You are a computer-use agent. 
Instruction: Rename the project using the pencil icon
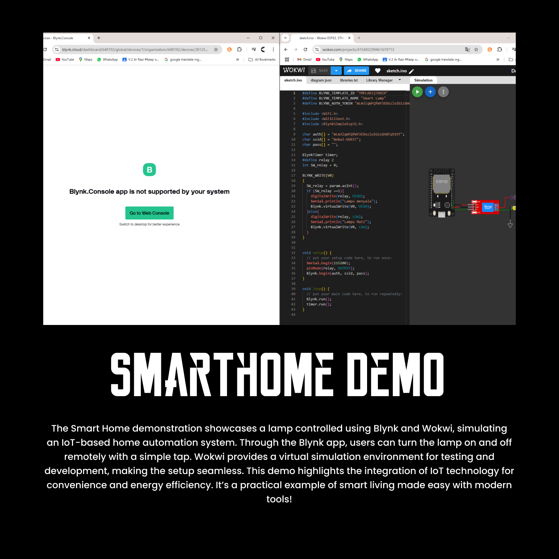pyautogui.click(x=411, y=71)
